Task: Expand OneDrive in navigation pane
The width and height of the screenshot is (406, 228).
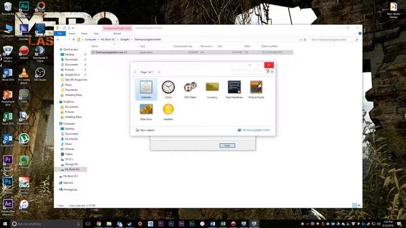Action: coord(69,102)
